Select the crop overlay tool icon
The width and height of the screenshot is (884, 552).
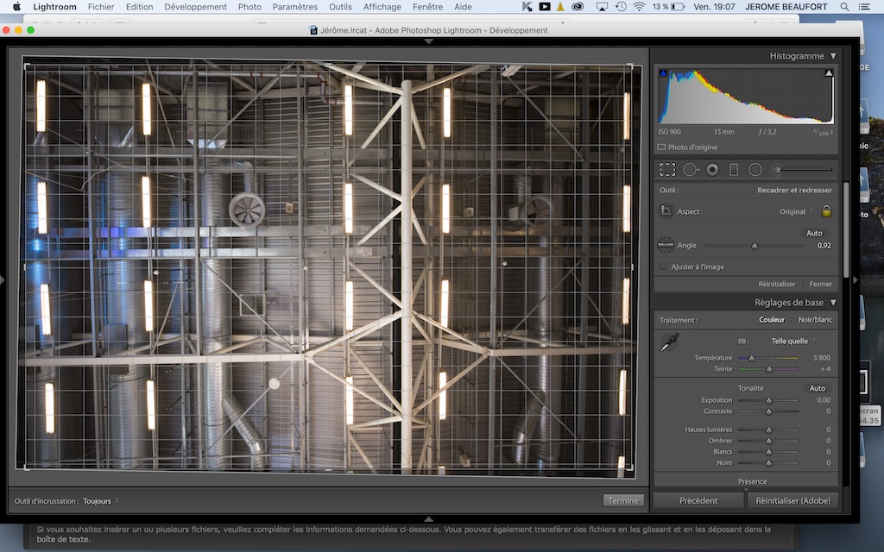[x=666, y=170]
